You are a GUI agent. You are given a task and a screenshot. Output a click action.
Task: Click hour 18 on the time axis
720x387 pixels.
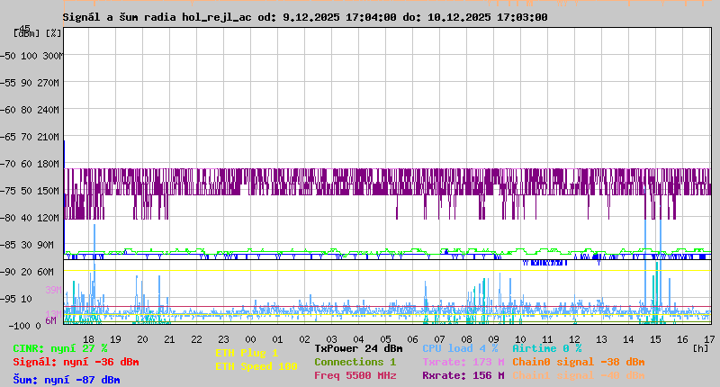pos(88,338)
